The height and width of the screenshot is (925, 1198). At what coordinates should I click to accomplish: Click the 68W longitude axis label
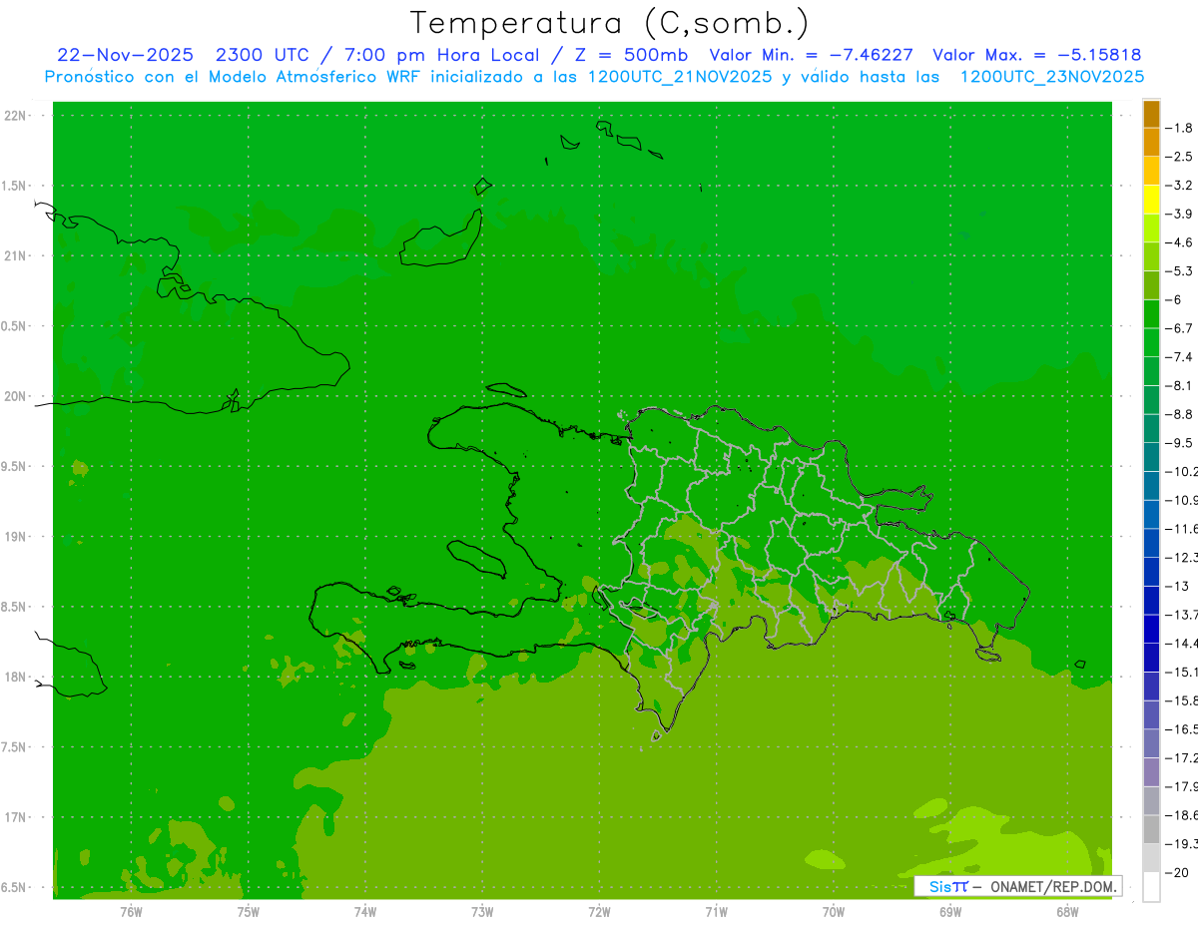click(1067, 912)
